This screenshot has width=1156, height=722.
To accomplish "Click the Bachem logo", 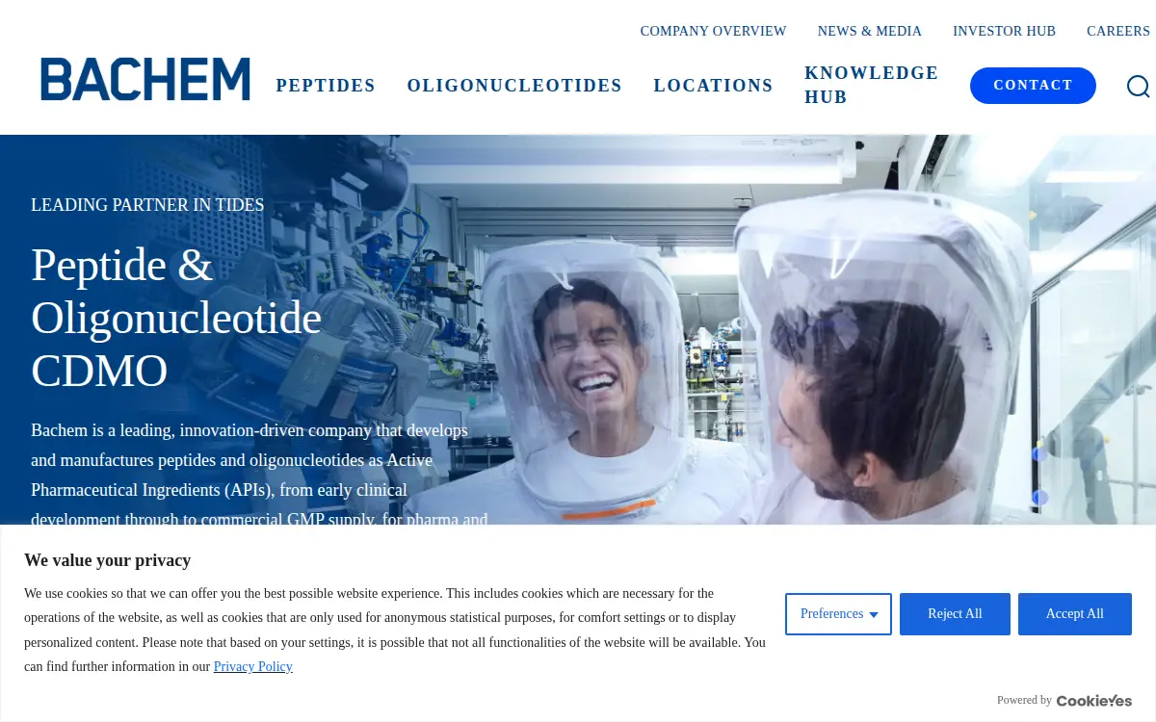I will click(x=145, y=79).
